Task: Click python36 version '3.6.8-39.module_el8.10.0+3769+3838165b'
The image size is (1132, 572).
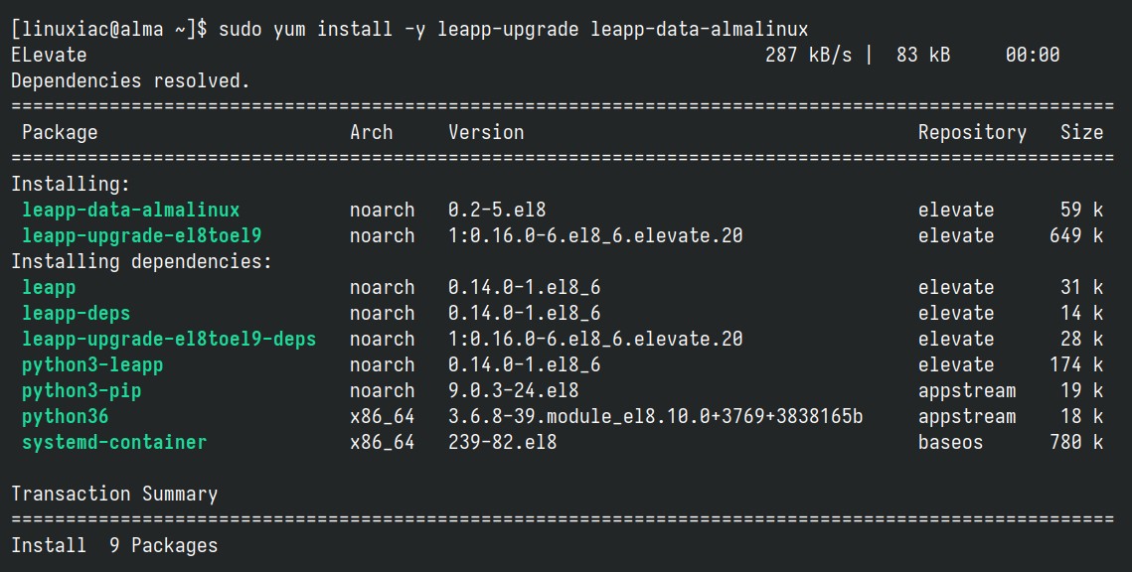Action: [x=656, y=417]
